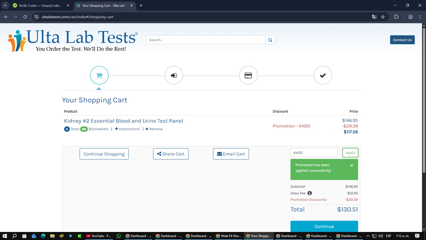This screenshot has height=240, width=426.
Task: Click the payment card step icon
Action: pyautogui.click(x=248, y=75)
